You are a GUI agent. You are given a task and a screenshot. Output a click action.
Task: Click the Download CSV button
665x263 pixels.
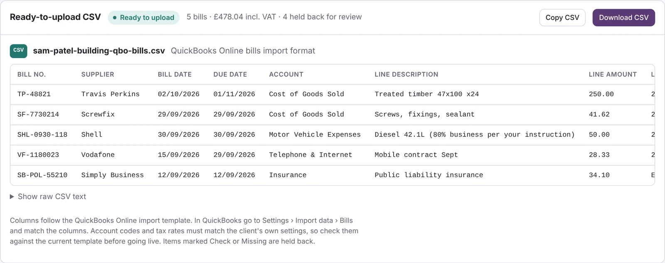pyautogui.click(x=623, y=17)
